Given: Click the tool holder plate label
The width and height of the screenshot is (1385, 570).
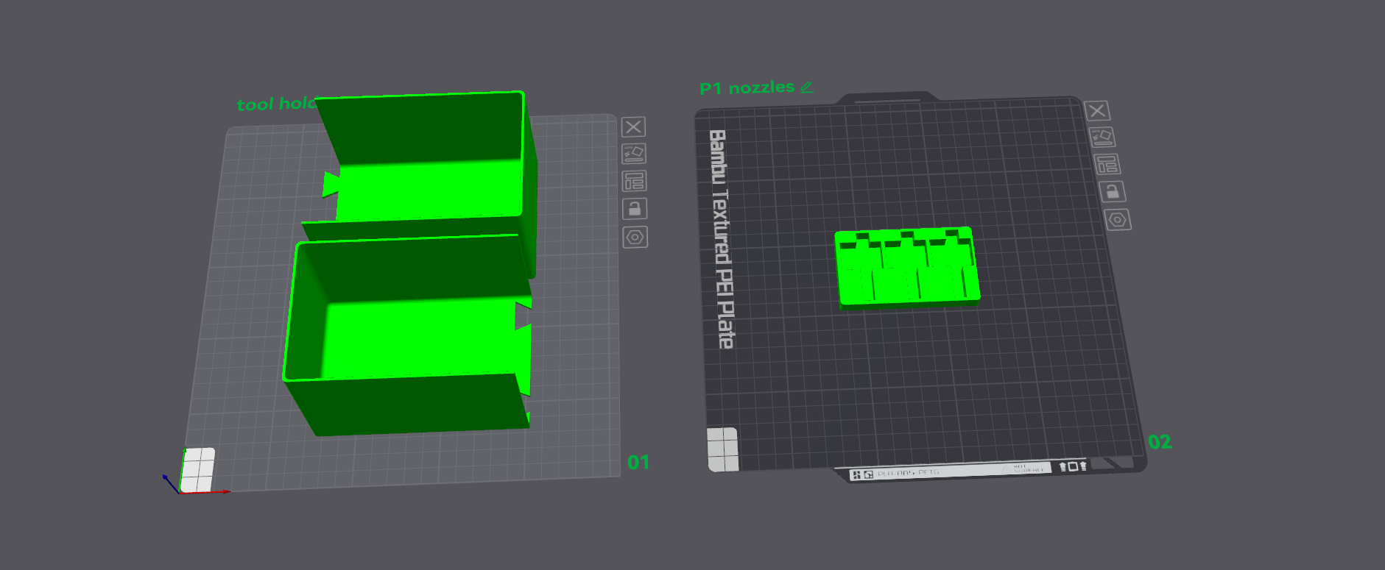Looking at the screenshot, I should 276,104.
